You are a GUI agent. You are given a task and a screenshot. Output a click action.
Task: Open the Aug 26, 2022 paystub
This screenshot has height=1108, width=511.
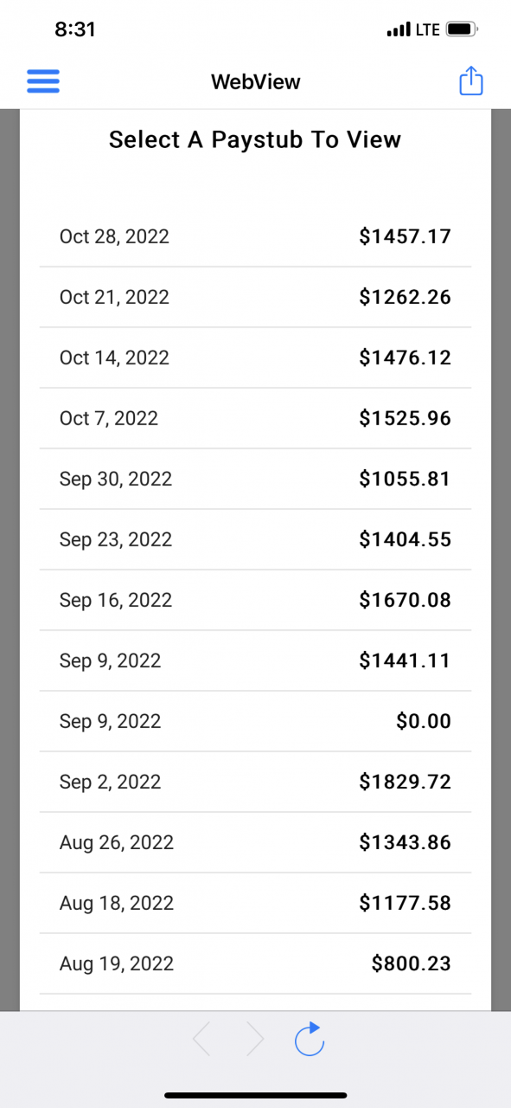[255, 842]
